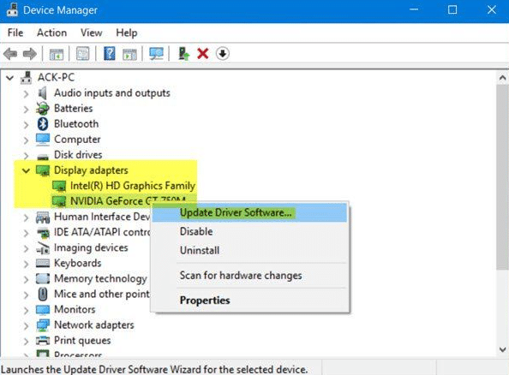The width and height of the screenshot is (509, 375).
Task: Click the Update driver toolbar icon
Action: pos(183,54)
